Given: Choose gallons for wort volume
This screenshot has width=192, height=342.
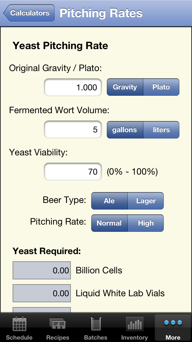Looking at the screenshot, I should tap(125, 130).
